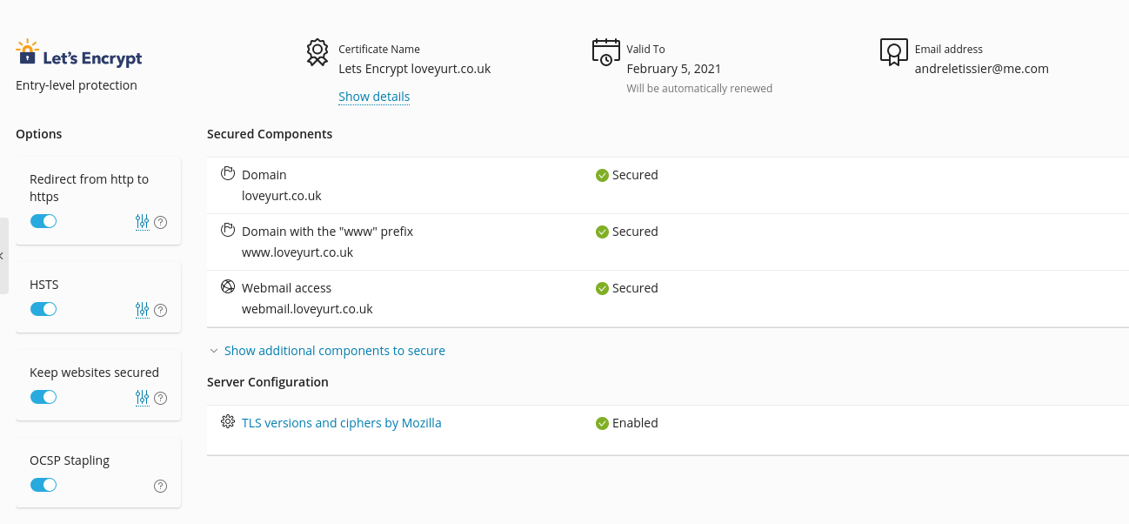Click the HSTS help question mark

(160, 310)
